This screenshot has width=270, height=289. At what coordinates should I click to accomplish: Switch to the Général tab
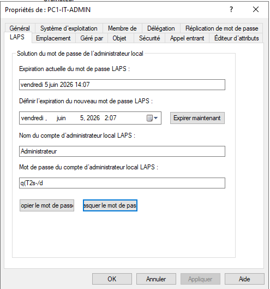click(x=20, y=28)
